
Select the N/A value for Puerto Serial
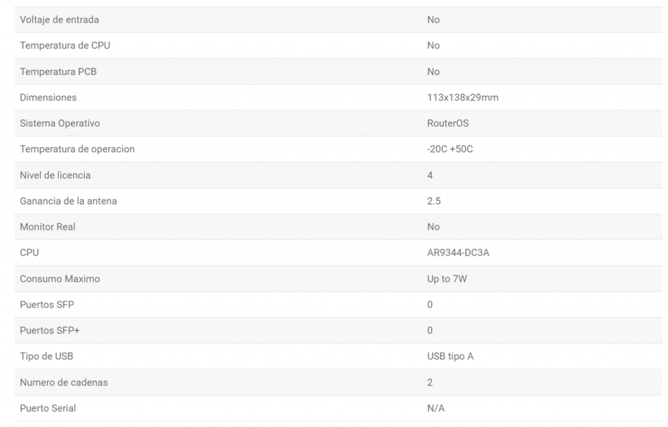(x=436, y=408)
